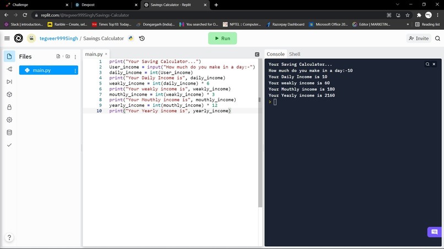Switch to the Devpost browser tab
This screenshot has height=249, width=444.
coord(106,5)
